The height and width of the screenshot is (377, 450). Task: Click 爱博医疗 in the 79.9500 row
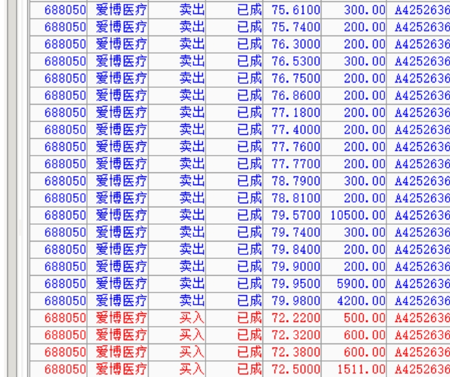tap(121, 284)
